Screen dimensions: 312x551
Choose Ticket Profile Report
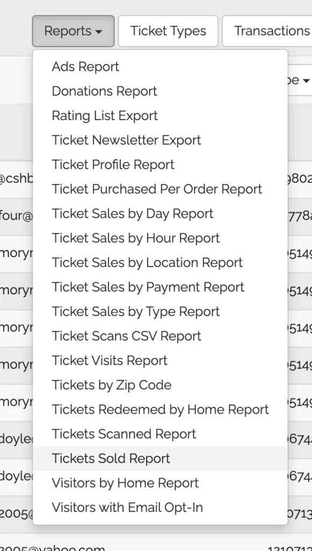pos(160,165)
